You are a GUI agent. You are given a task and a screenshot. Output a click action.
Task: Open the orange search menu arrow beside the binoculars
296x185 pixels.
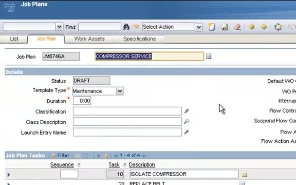[136, 27]
